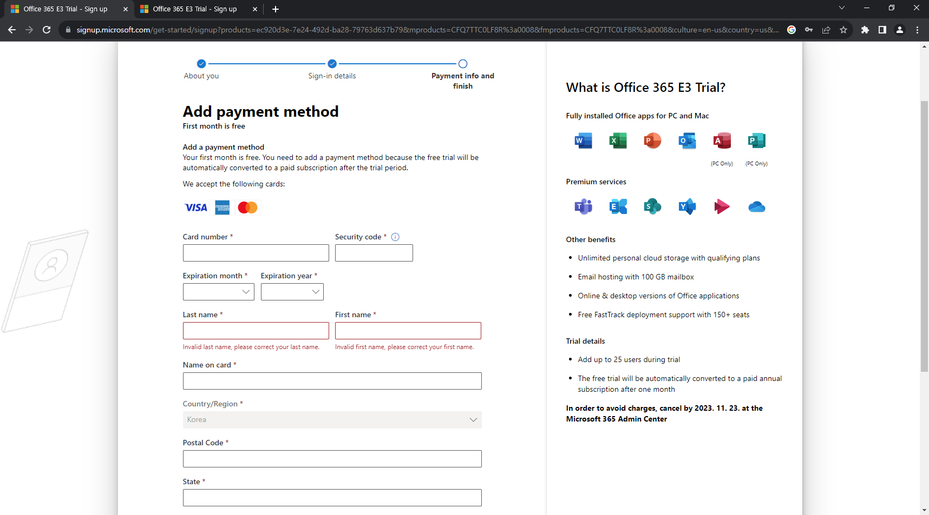Click the Access app icon
Screen dimensions: 929x515
[x=722, y=141]
